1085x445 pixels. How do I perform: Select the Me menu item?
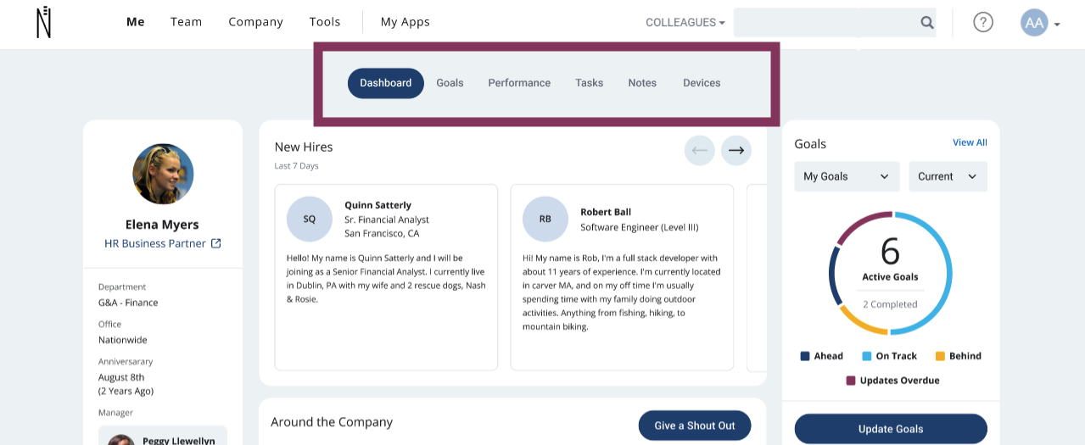pyautogui.click(x=136, y=22)
